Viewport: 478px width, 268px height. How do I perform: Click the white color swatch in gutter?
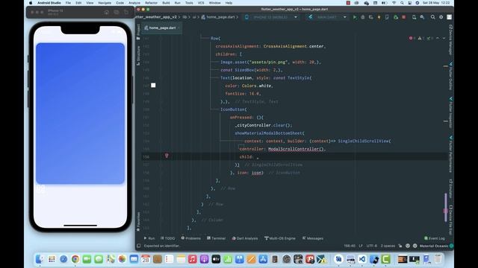tap(153, 86)
